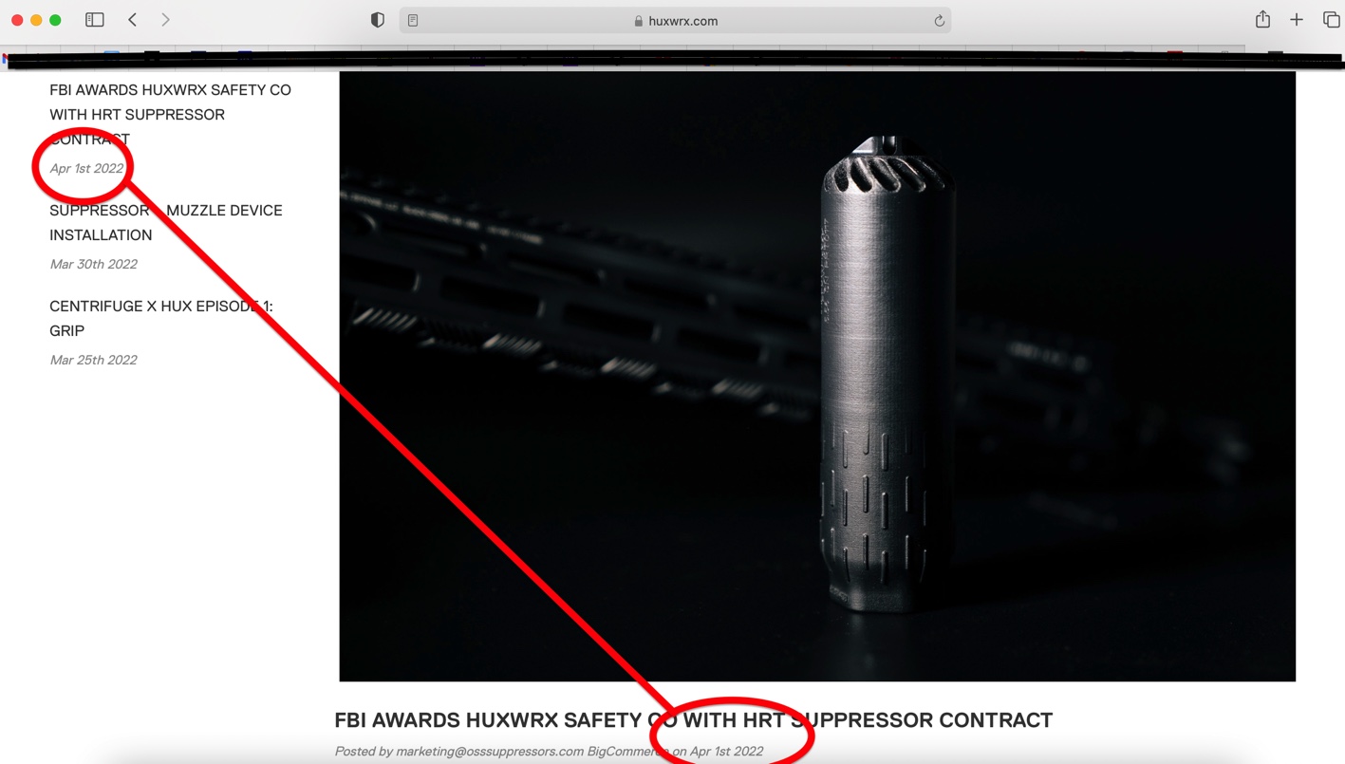Open sidebar FBI Awards HUXWRX Safety Co post
This screenshot has height=764, width=1345.
pos(170,114)
